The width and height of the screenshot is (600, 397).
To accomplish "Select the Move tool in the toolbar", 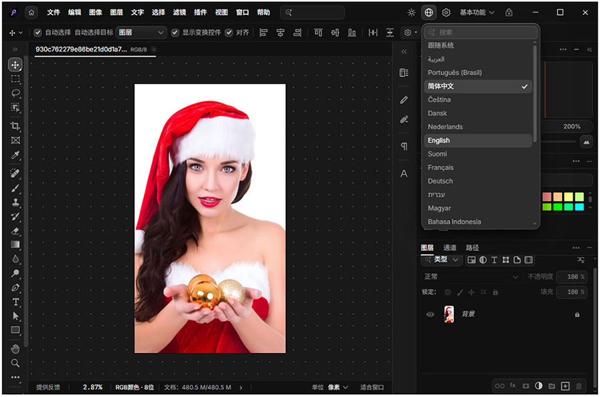I will pyautogui.click(x=15, y=65).
